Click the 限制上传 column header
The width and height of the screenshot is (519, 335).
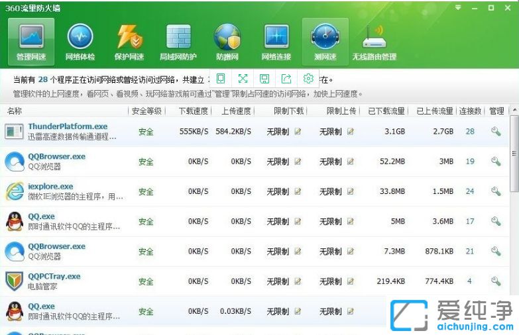coord(341,111)
